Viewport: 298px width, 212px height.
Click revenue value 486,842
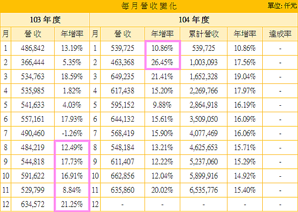point(33,48)
